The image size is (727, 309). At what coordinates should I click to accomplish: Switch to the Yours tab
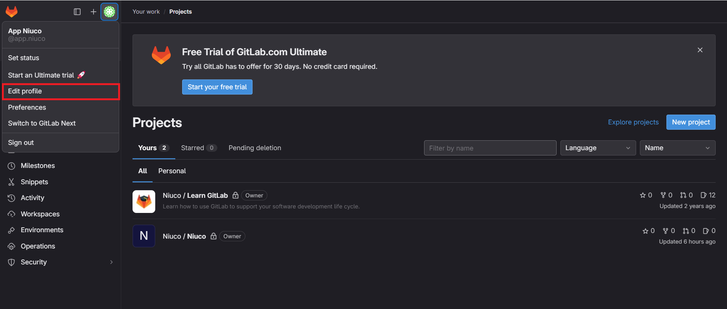click(x=154, y=148)
